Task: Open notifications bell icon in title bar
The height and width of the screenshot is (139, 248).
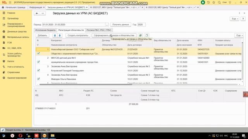Action: [203, 2]
